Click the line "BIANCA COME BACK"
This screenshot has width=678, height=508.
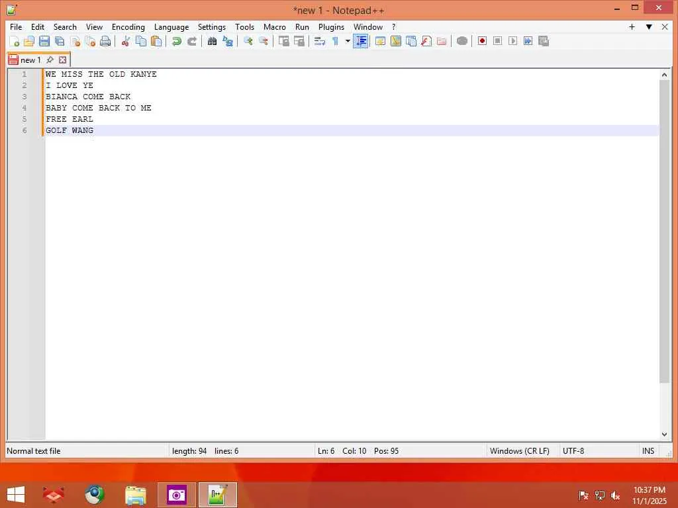pos(88,97)
